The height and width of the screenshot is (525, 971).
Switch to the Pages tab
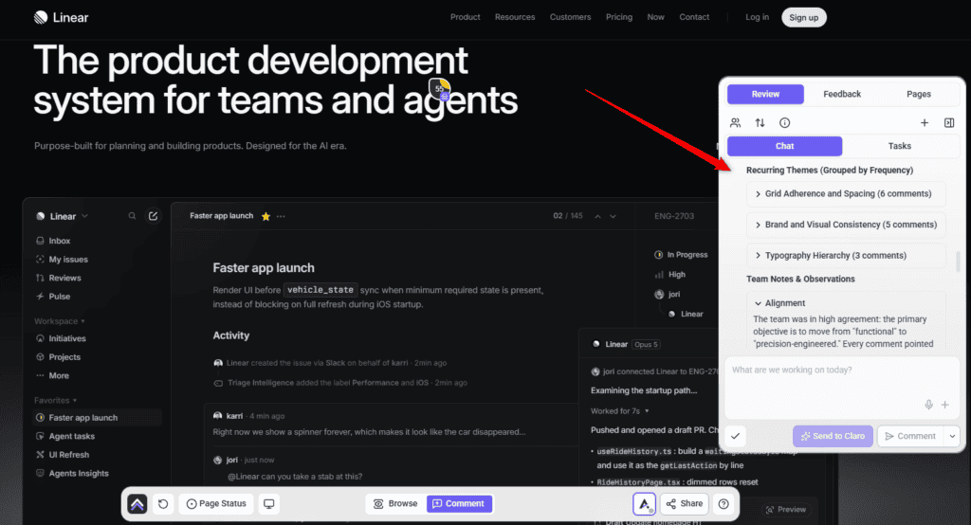point(918,94)
